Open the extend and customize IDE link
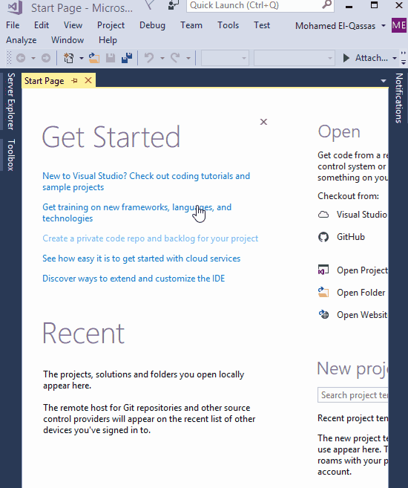This screenshot has height=488, width=408. [134, 279]
